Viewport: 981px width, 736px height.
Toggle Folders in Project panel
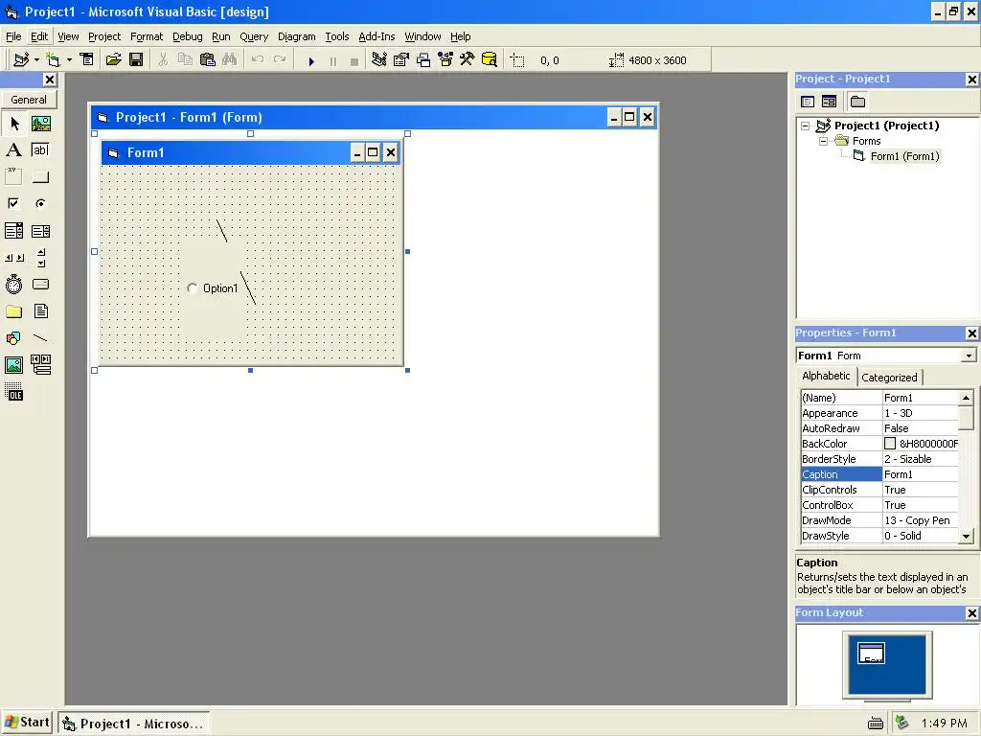(x=857, y=102)
